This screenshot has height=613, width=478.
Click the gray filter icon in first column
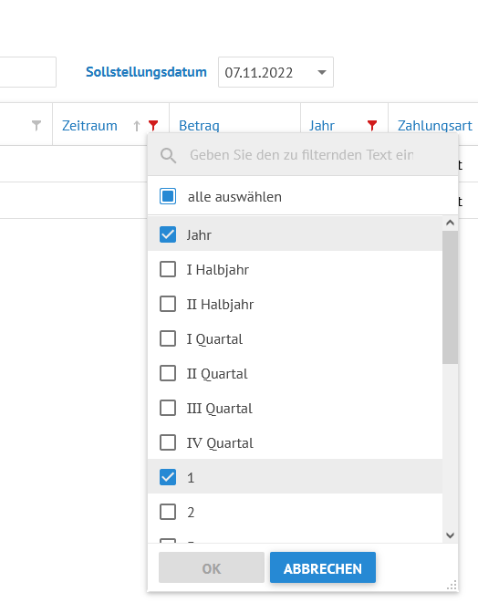click(x=36, y=126)
